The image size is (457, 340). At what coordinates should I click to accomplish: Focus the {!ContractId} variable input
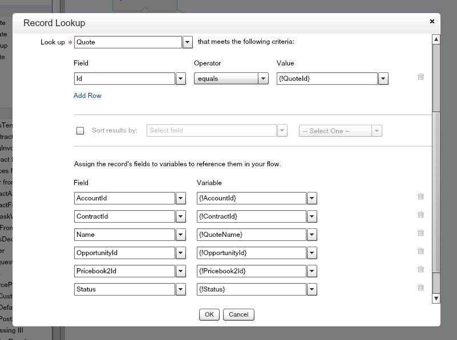pos(252,216)
